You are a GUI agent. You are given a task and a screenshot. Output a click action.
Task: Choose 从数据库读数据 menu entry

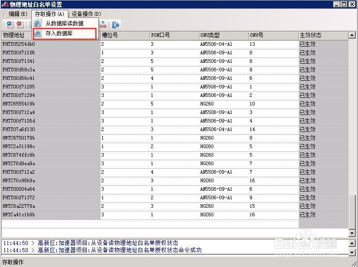point(64,23)
